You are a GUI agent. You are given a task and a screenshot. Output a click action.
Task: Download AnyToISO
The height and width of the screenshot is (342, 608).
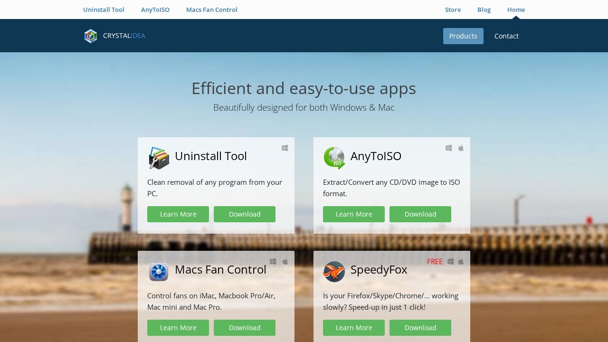click(x=420, y=214)
